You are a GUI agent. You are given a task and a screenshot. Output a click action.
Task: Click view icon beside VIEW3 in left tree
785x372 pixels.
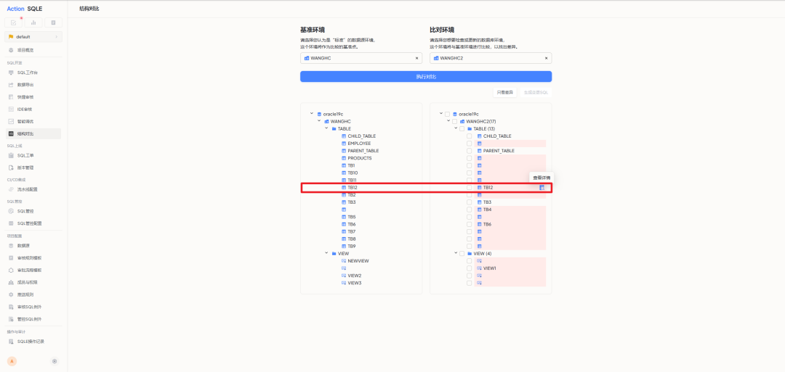tap(343, 283)
